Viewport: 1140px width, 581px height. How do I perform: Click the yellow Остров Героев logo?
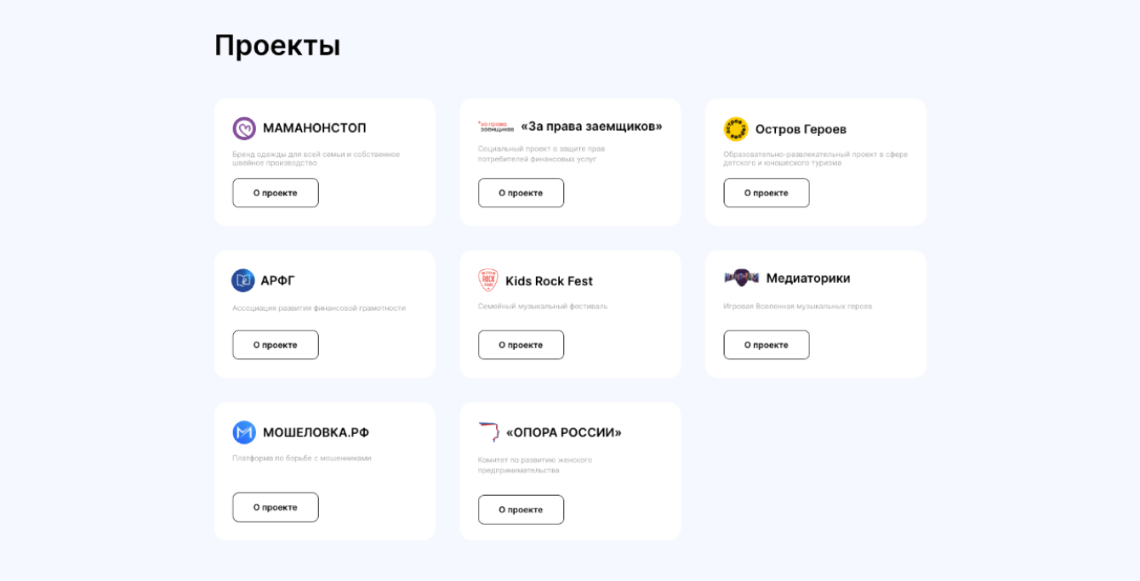(736, 129)
